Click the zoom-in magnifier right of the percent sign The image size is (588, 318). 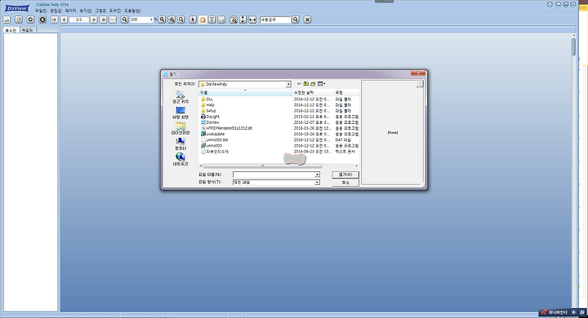[162, 20]
